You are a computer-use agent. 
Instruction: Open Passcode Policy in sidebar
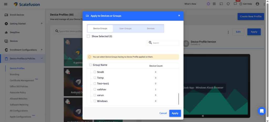tap(18, 93)
